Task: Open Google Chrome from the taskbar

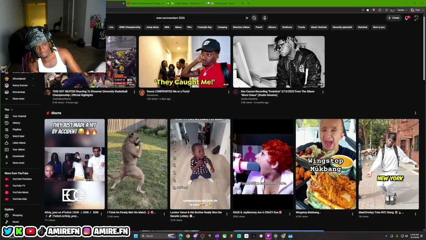Action: pyautogui.click(x=188, y=236)
